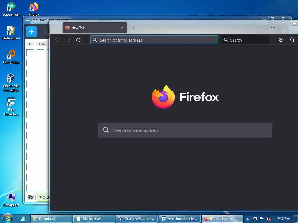298x223 pixels.
Task: Toggle snail mode in Free Download Manager
Action: point(31,197)
